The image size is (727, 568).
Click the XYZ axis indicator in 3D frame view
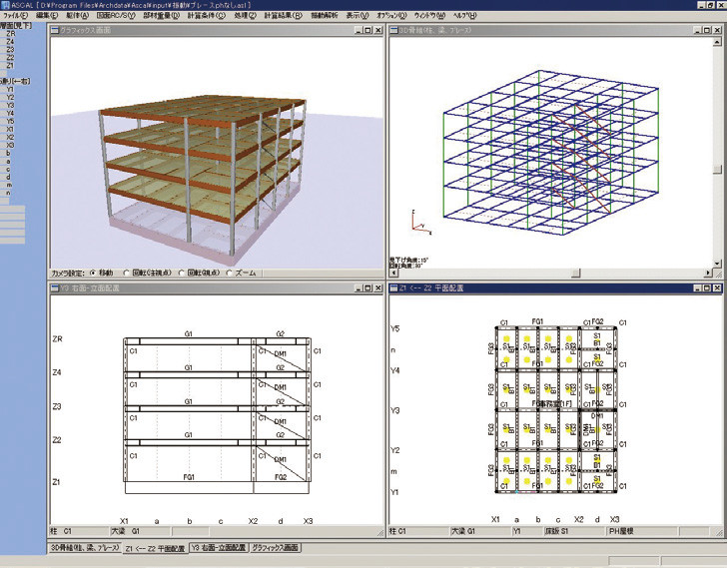point(412,225)
